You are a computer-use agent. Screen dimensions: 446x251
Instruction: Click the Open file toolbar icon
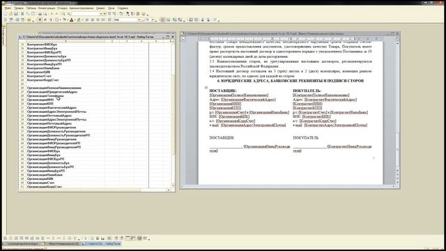coord(10,14)
